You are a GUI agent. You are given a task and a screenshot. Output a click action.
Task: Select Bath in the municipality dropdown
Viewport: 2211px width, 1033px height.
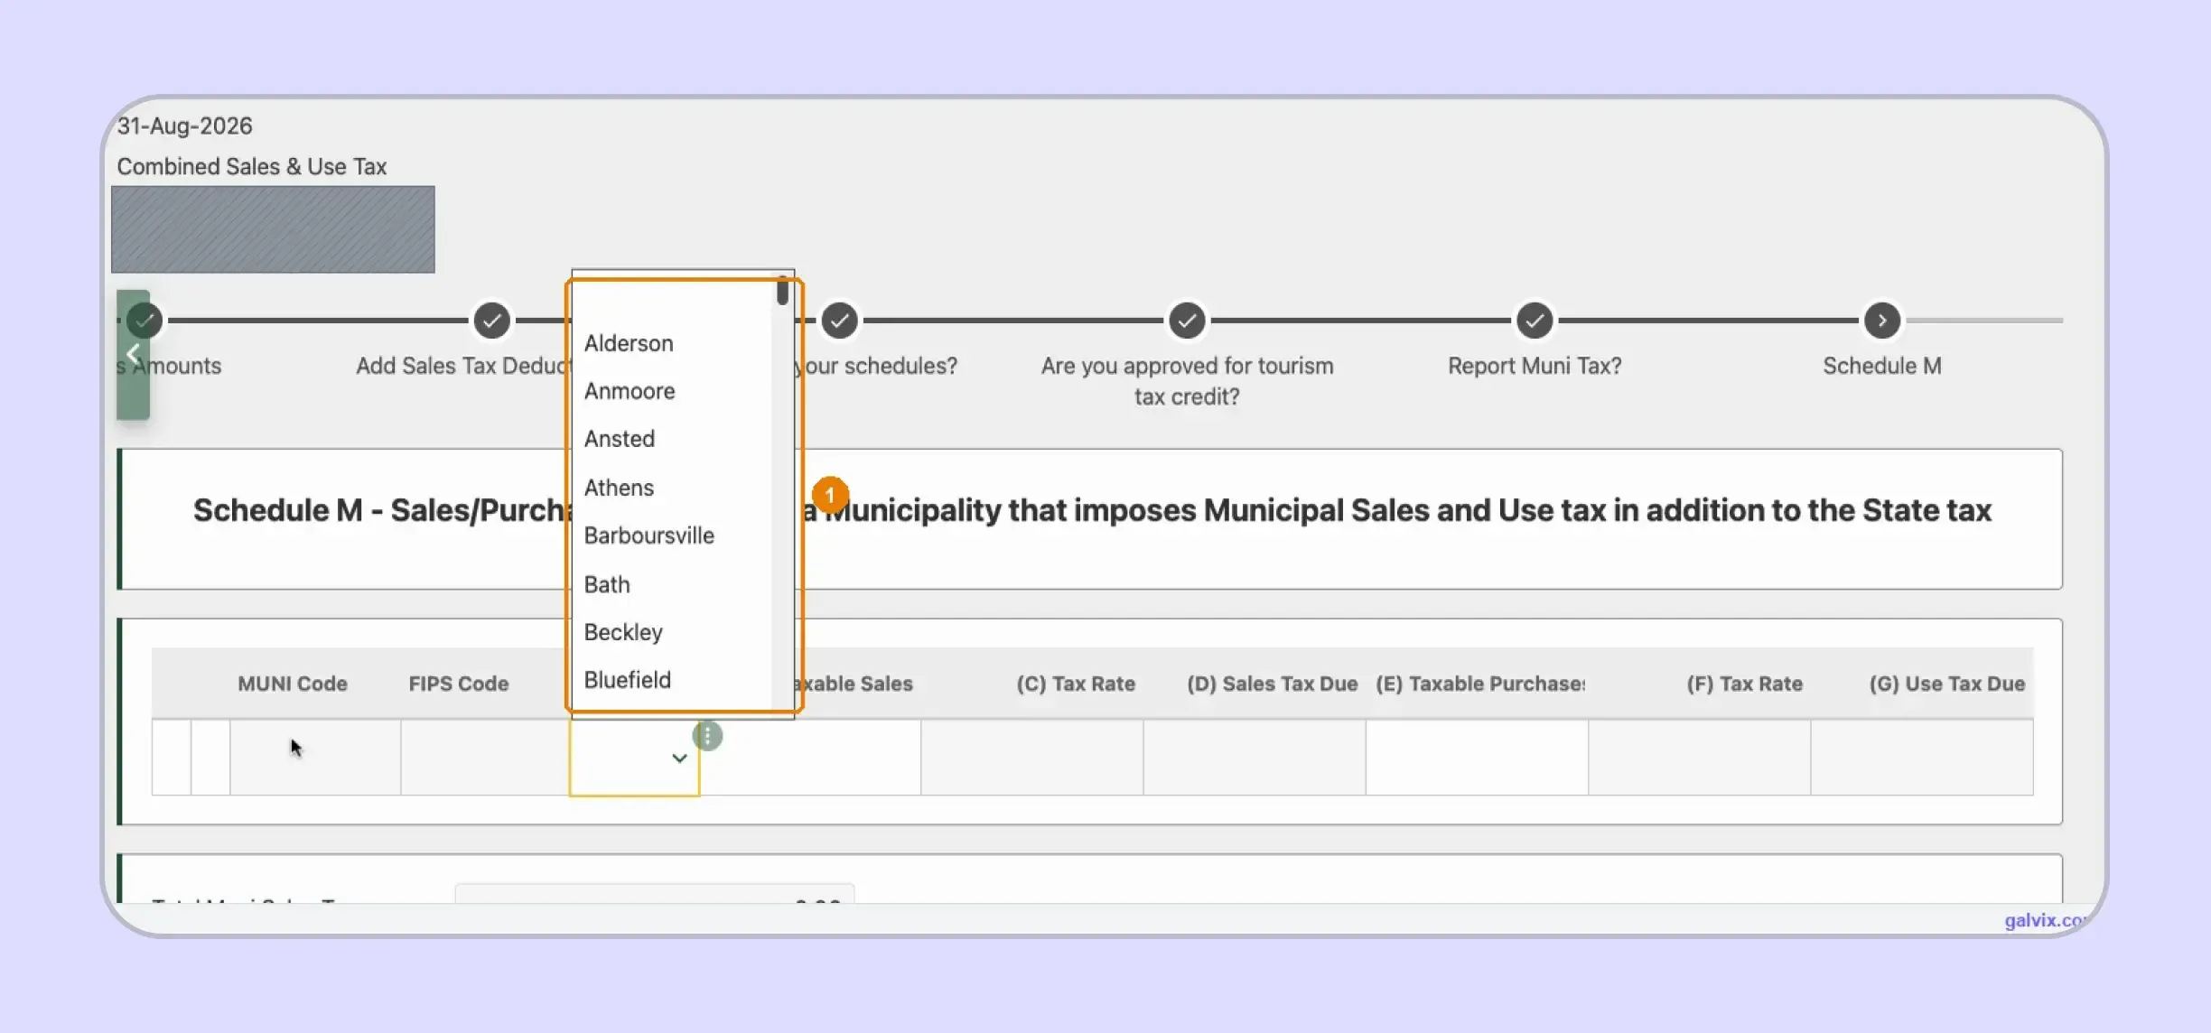click(606, 584)
